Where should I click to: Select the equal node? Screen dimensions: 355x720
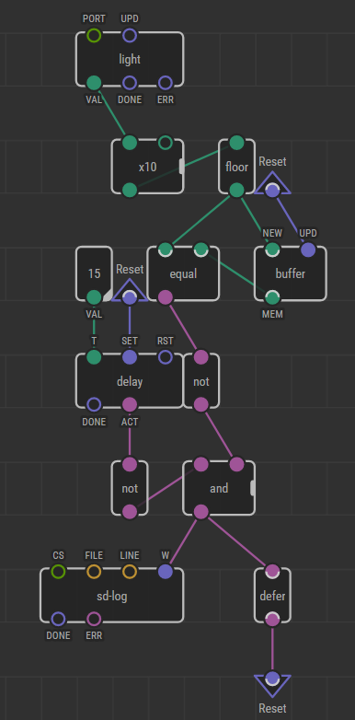(183, 273)
